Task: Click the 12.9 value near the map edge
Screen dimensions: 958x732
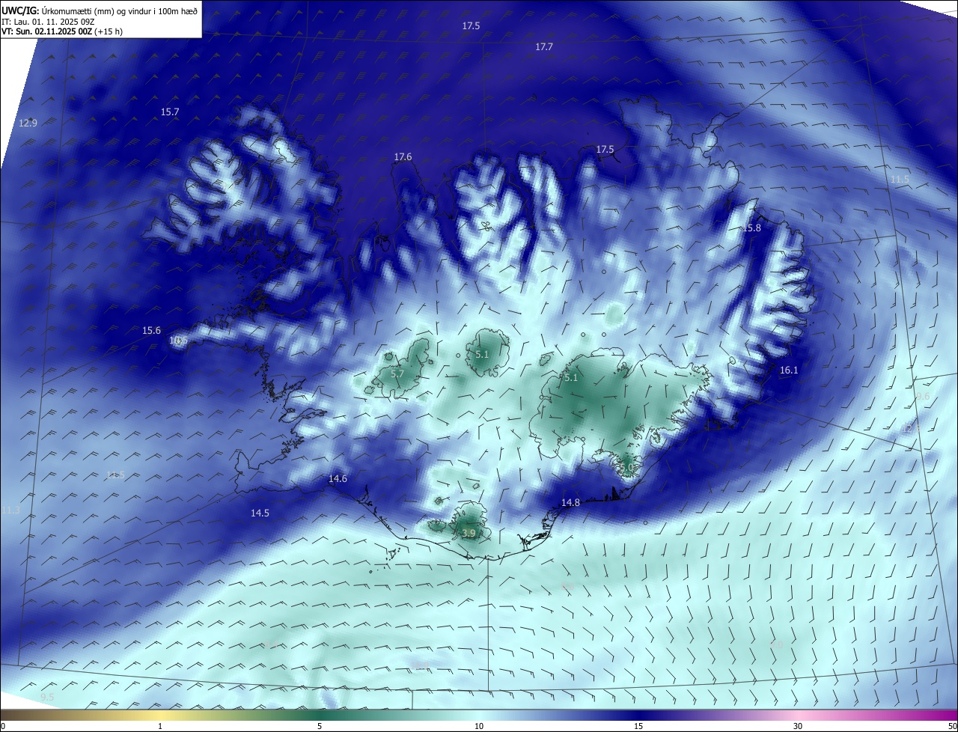Action: coord(28,123)
